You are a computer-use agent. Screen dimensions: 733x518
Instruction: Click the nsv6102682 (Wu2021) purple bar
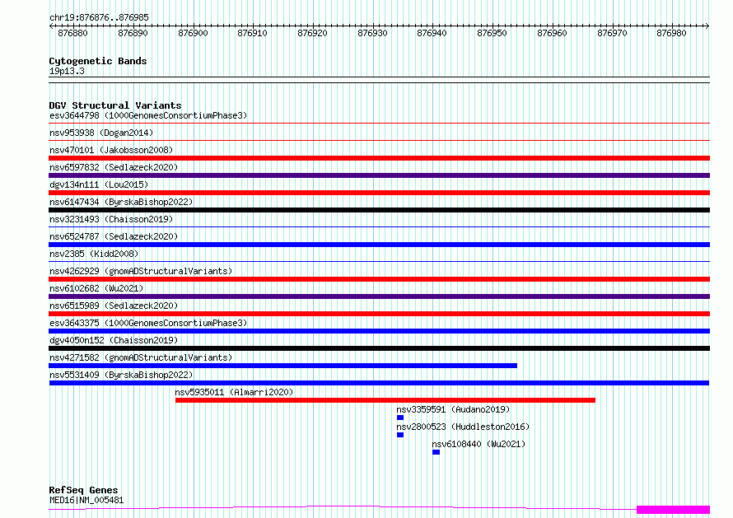379,296
